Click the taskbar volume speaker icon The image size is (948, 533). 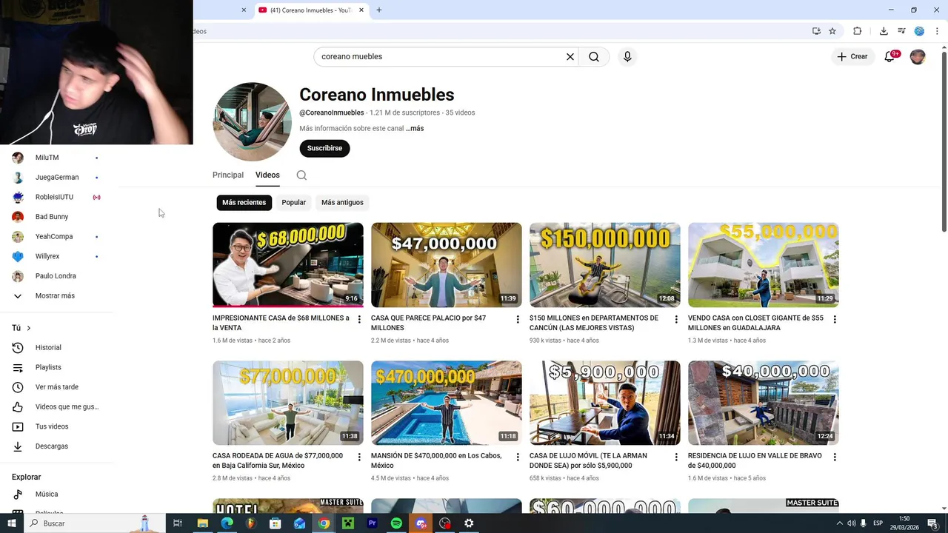851,523
